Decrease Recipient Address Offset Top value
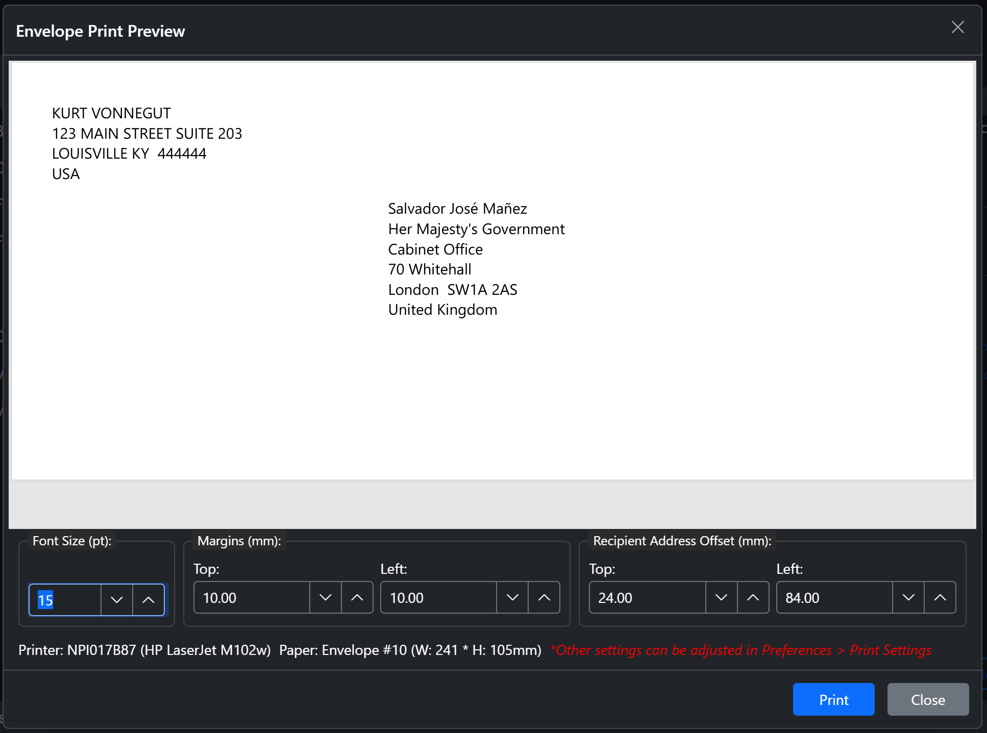Viewport: 987px width, 733px height. point(721,597)
